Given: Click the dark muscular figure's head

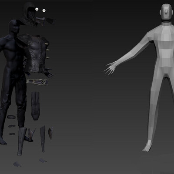Looking at the screenshot, I should point(14,27).
